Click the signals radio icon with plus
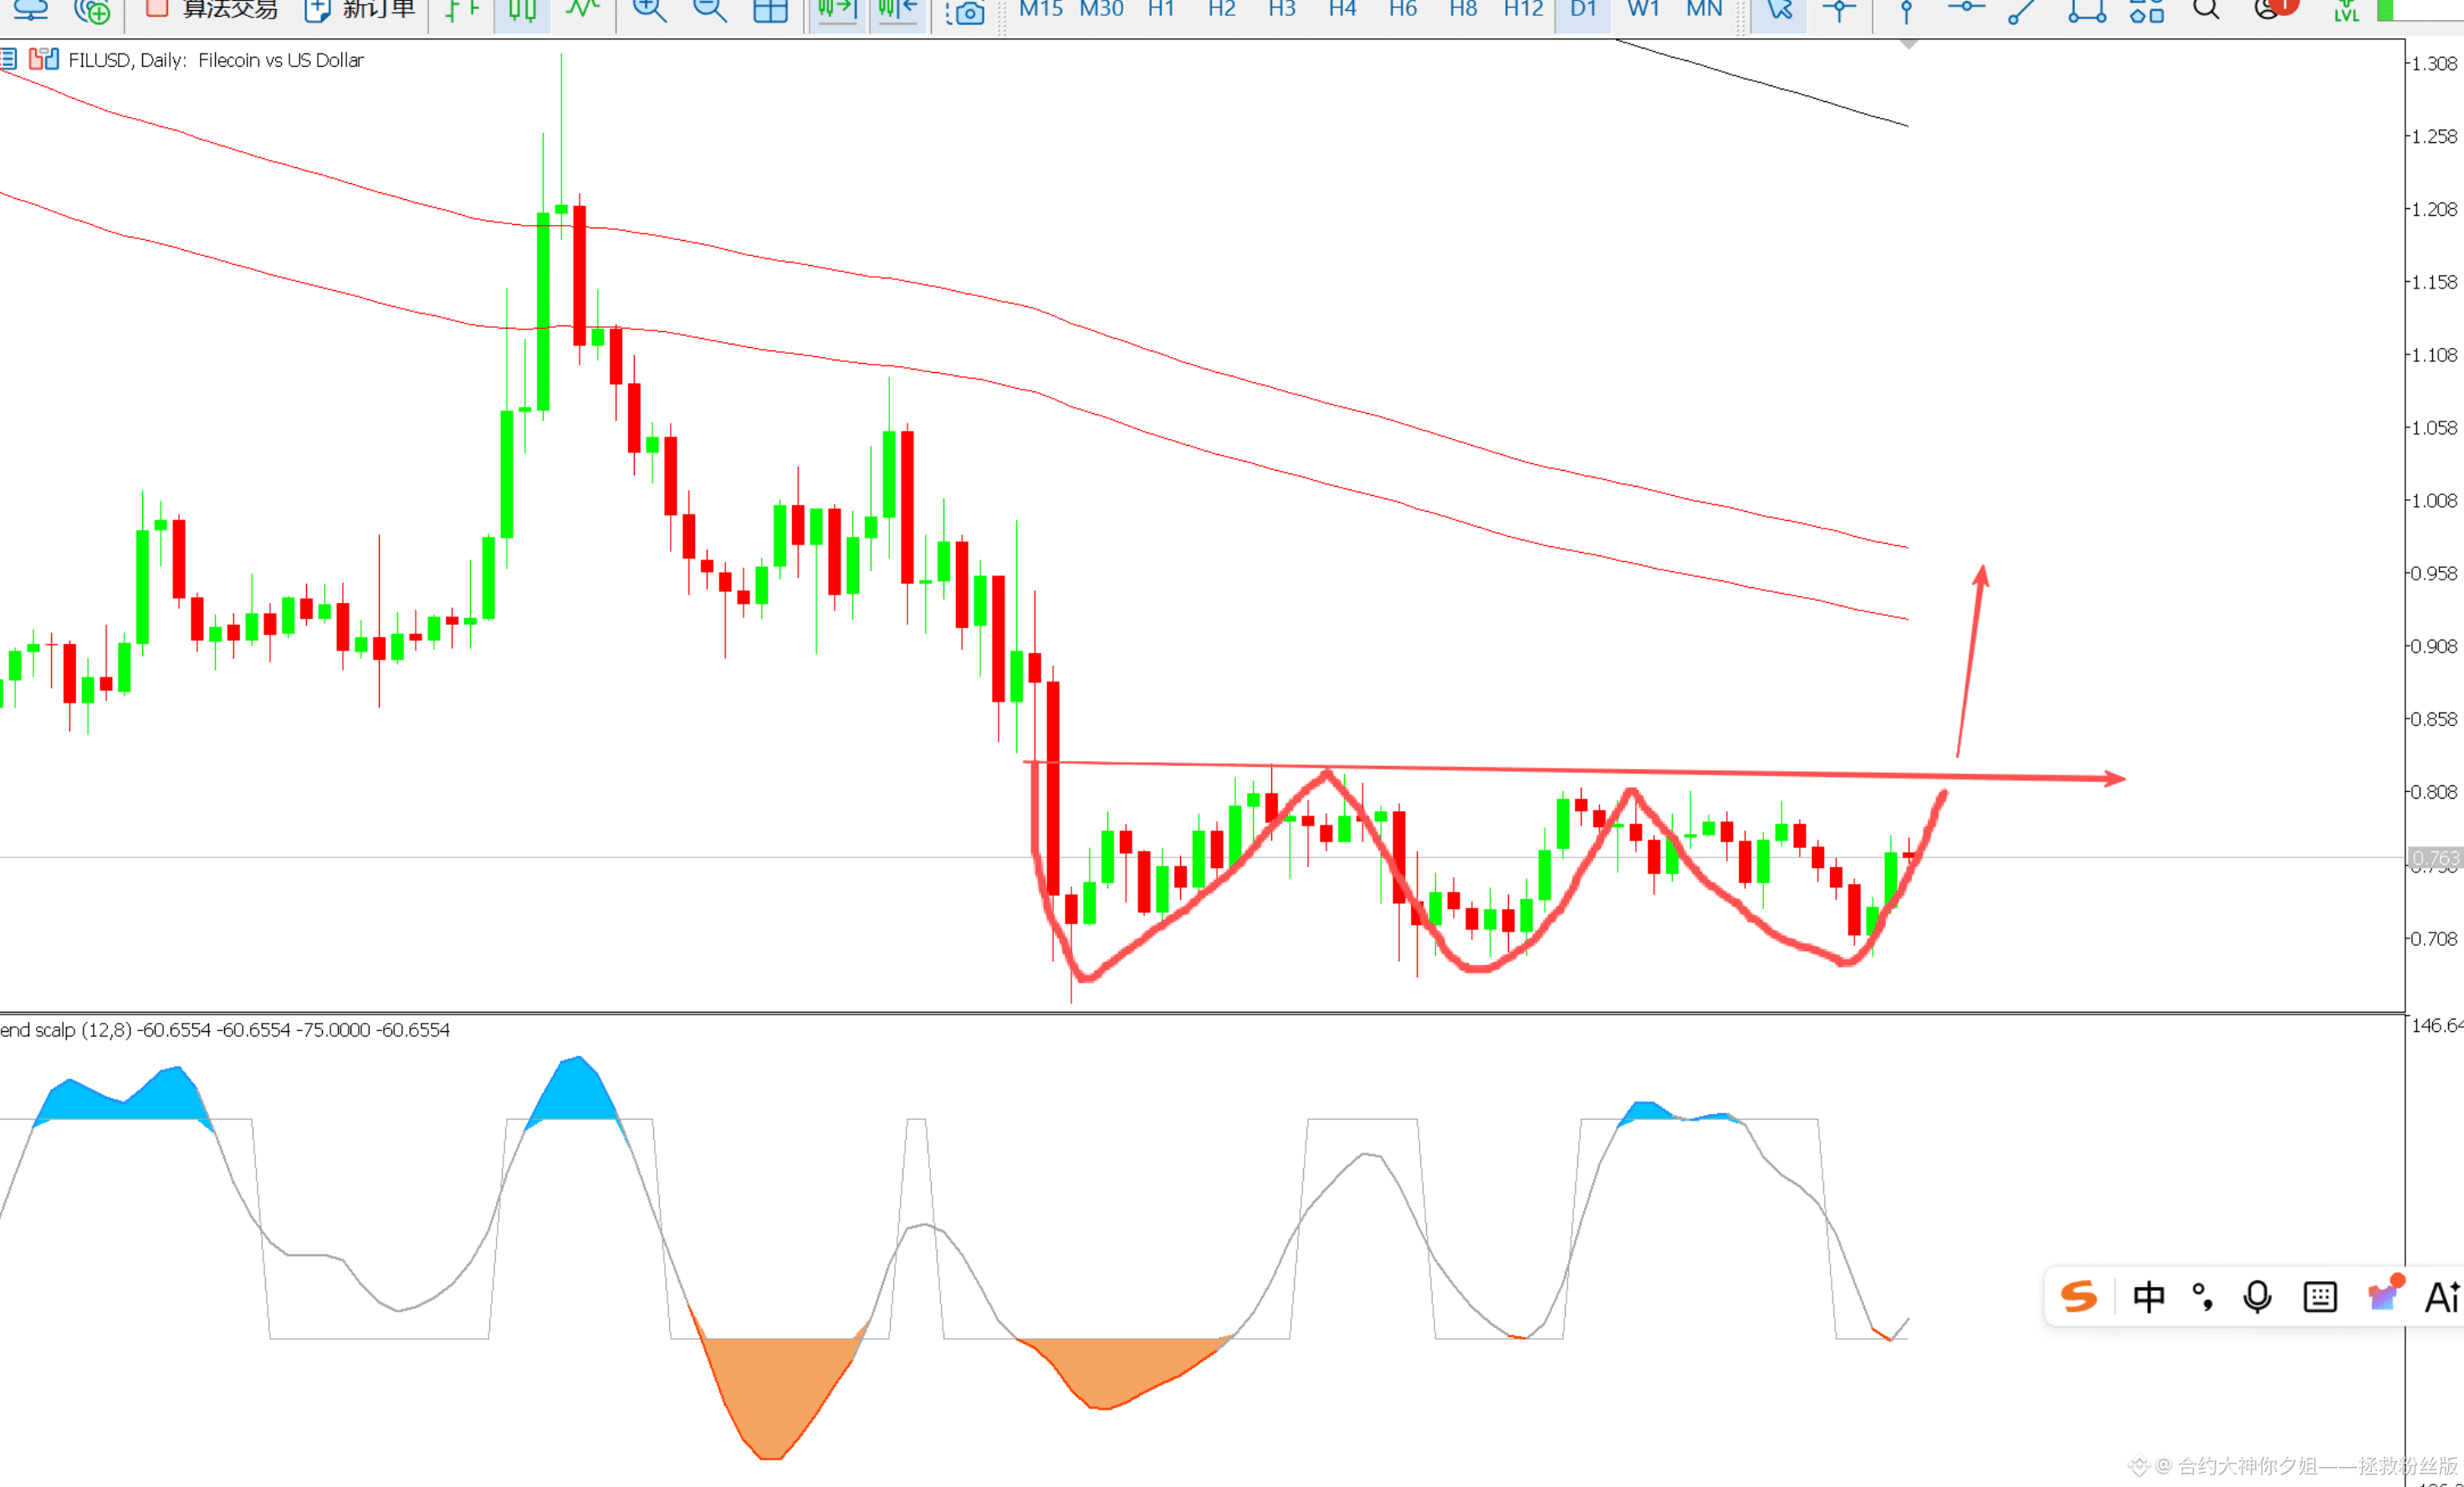 tap(92, 10)
